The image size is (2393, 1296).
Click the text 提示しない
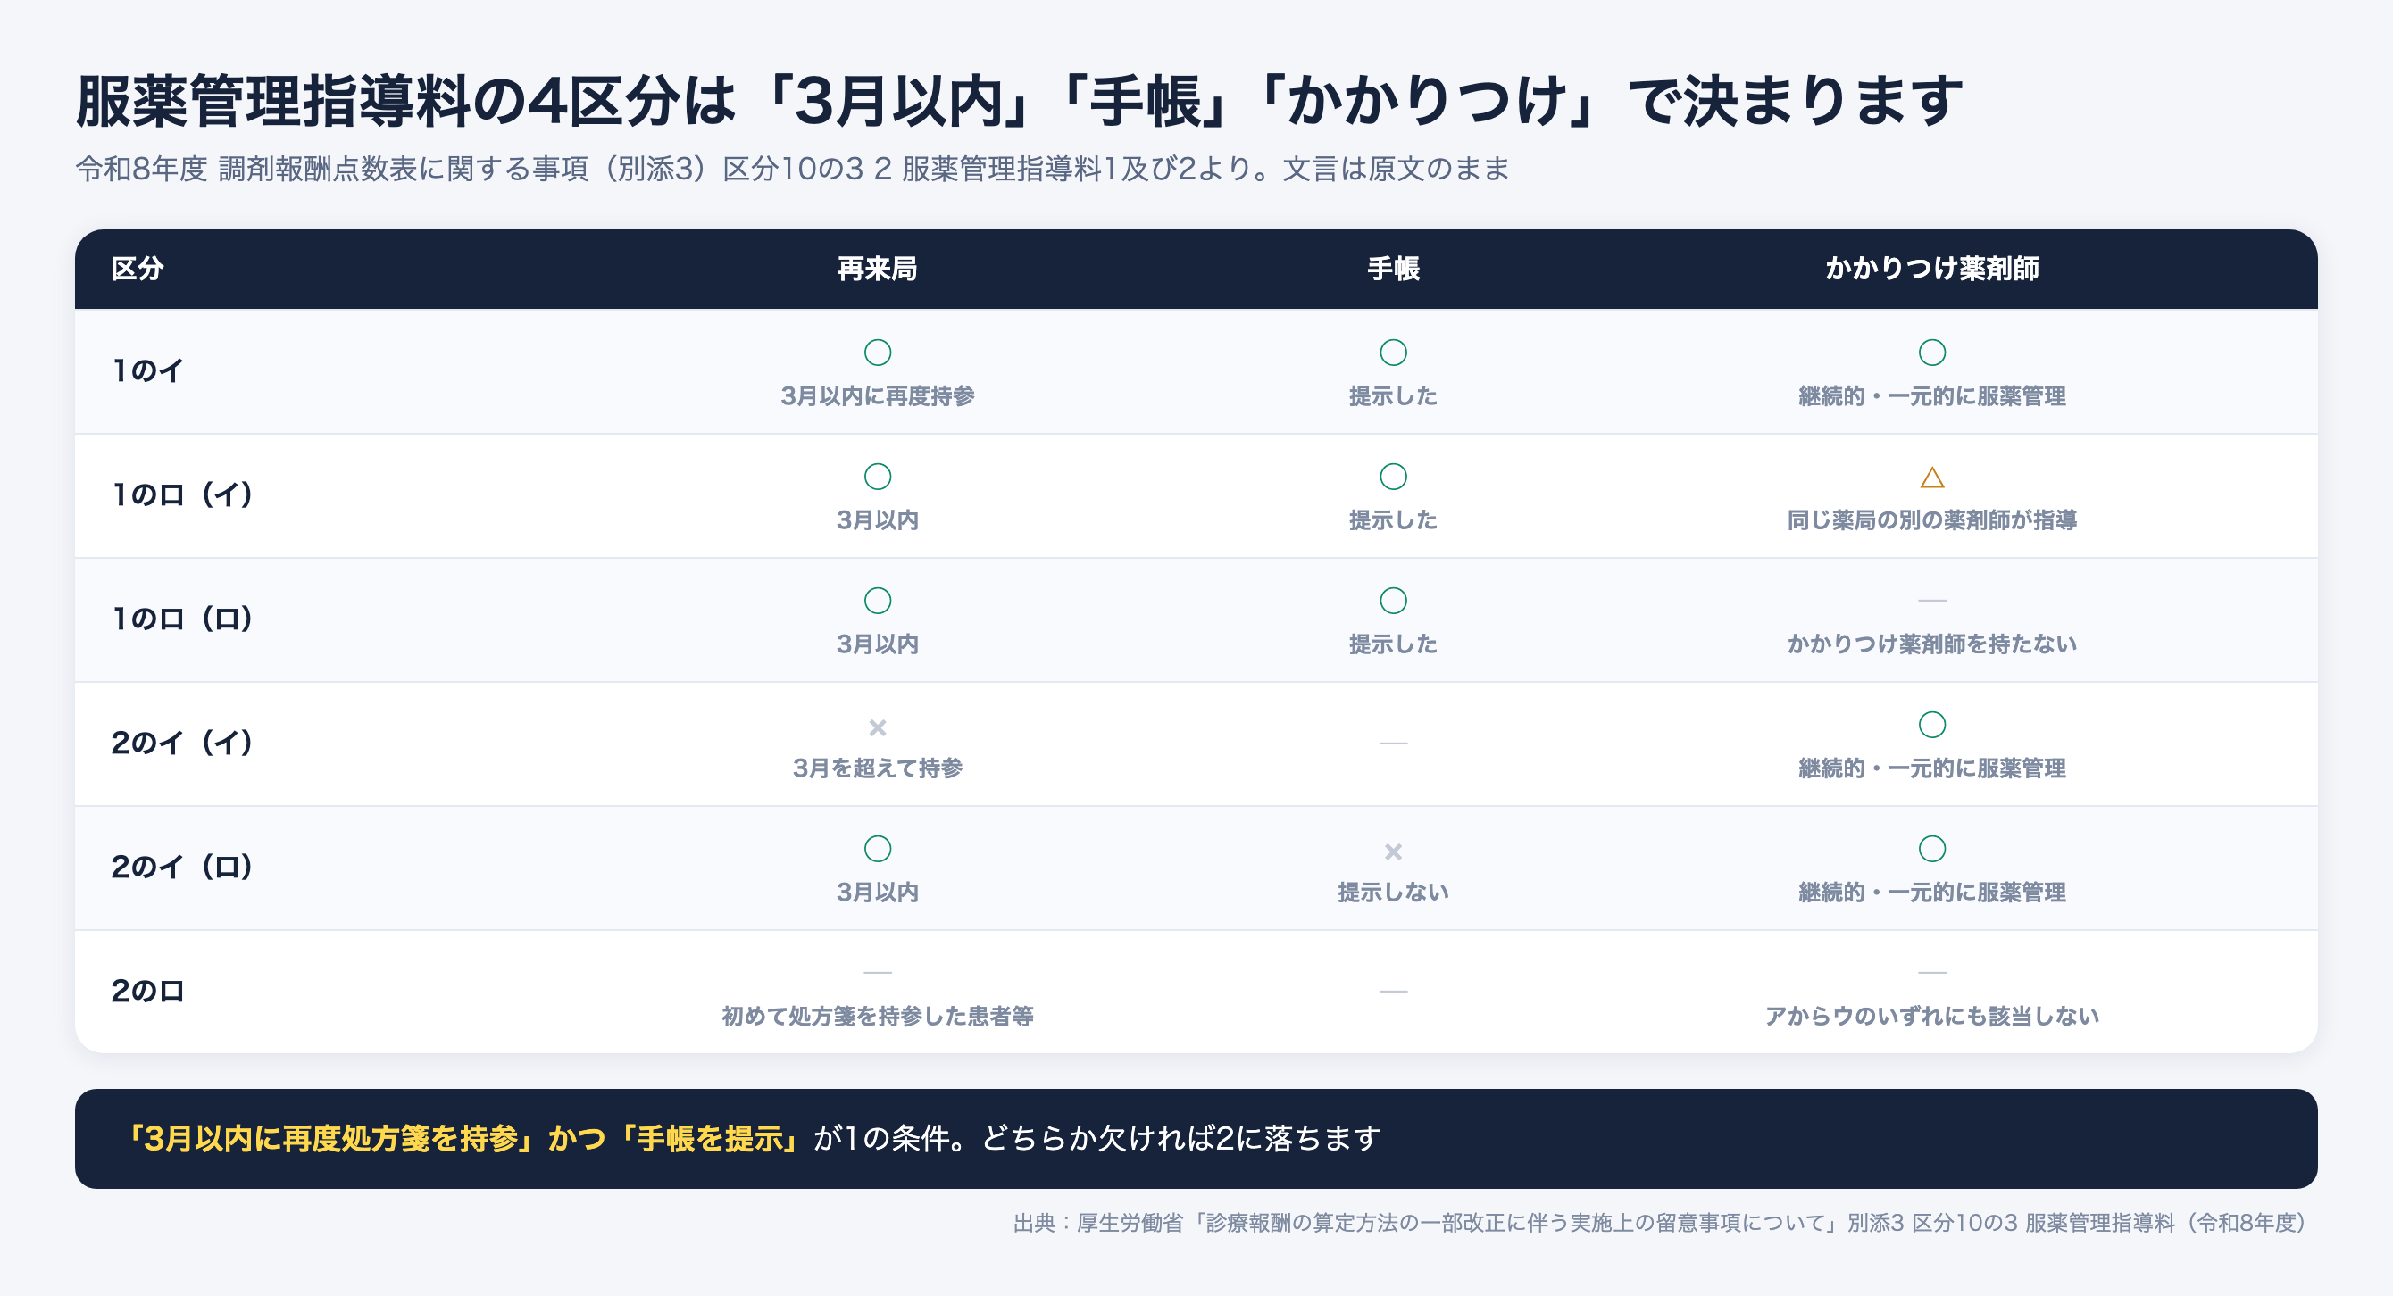pyautogui.click(x=1393, y=893)
